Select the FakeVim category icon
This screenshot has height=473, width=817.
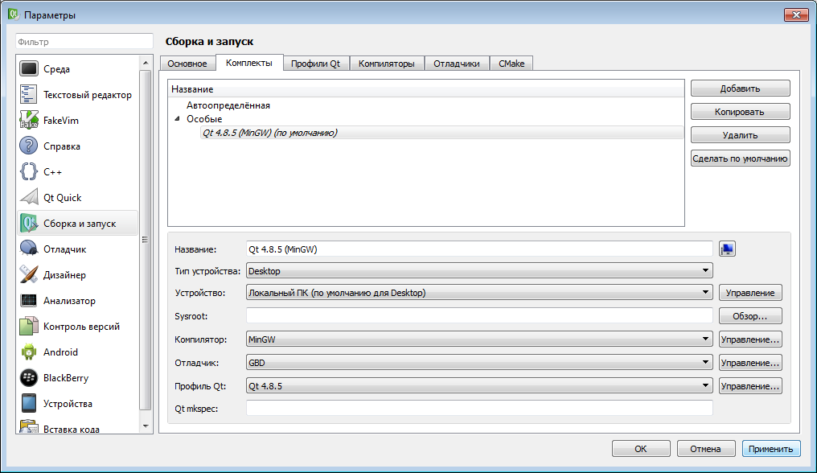tap(29, 120)
